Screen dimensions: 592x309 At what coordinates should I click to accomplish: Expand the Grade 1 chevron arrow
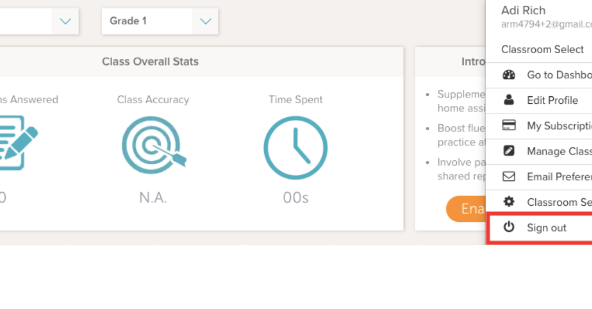coord(205,21)
